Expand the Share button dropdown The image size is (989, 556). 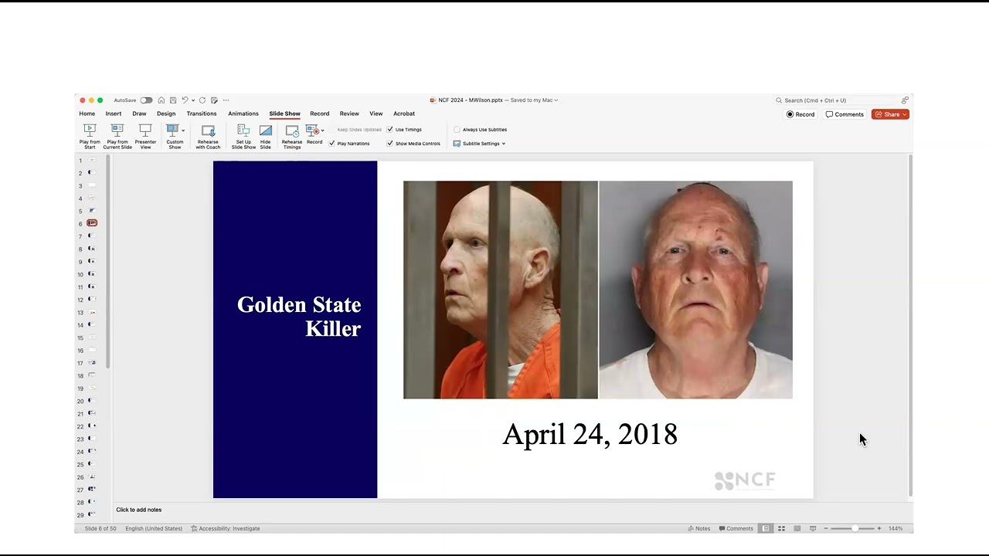click(905, 114)
